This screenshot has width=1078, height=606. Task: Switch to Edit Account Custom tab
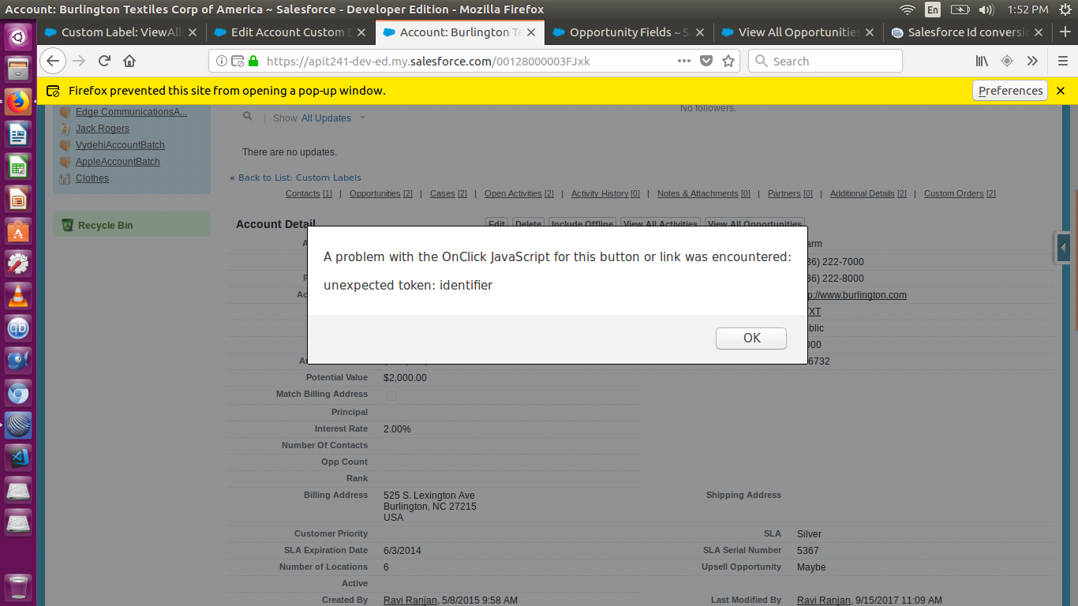290,32
